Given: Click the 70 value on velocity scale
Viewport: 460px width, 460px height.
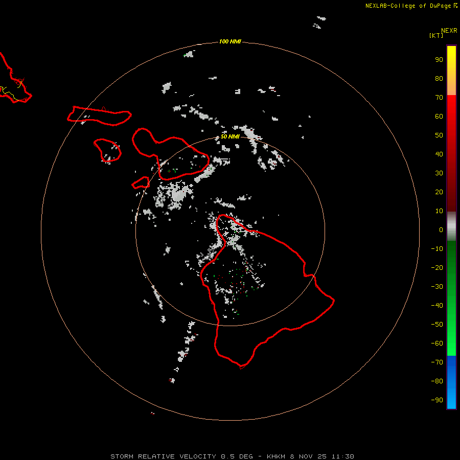Looking at the screenshot, I should point(439,98).
